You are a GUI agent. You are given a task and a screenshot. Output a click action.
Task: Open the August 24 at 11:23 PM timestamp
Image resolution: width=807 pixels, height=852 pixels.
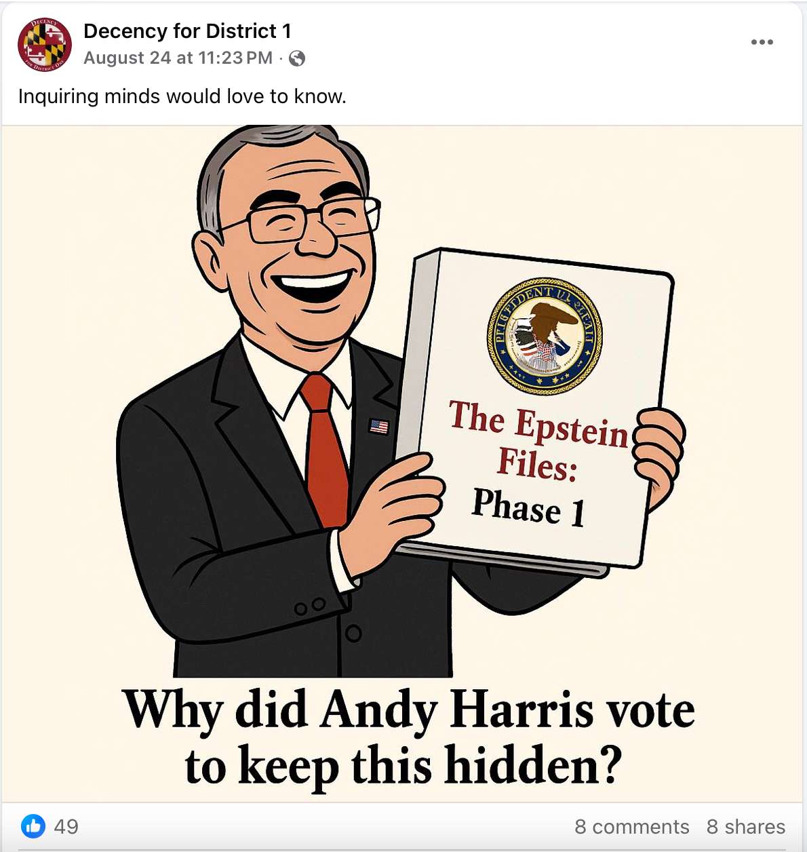[x=178, y=58]
